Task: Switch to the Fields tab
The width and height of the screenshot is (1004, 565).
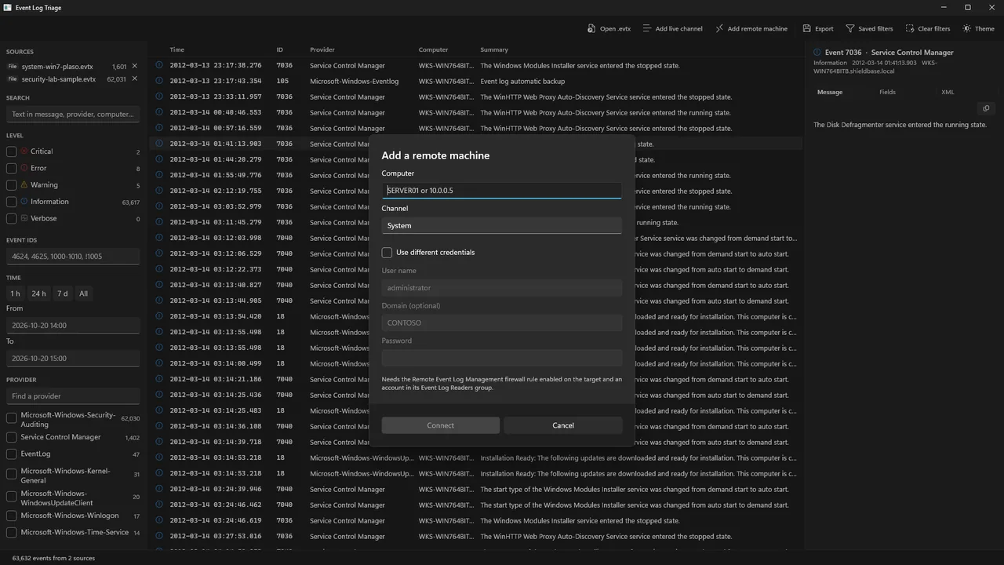Action: tap(887, 92)
